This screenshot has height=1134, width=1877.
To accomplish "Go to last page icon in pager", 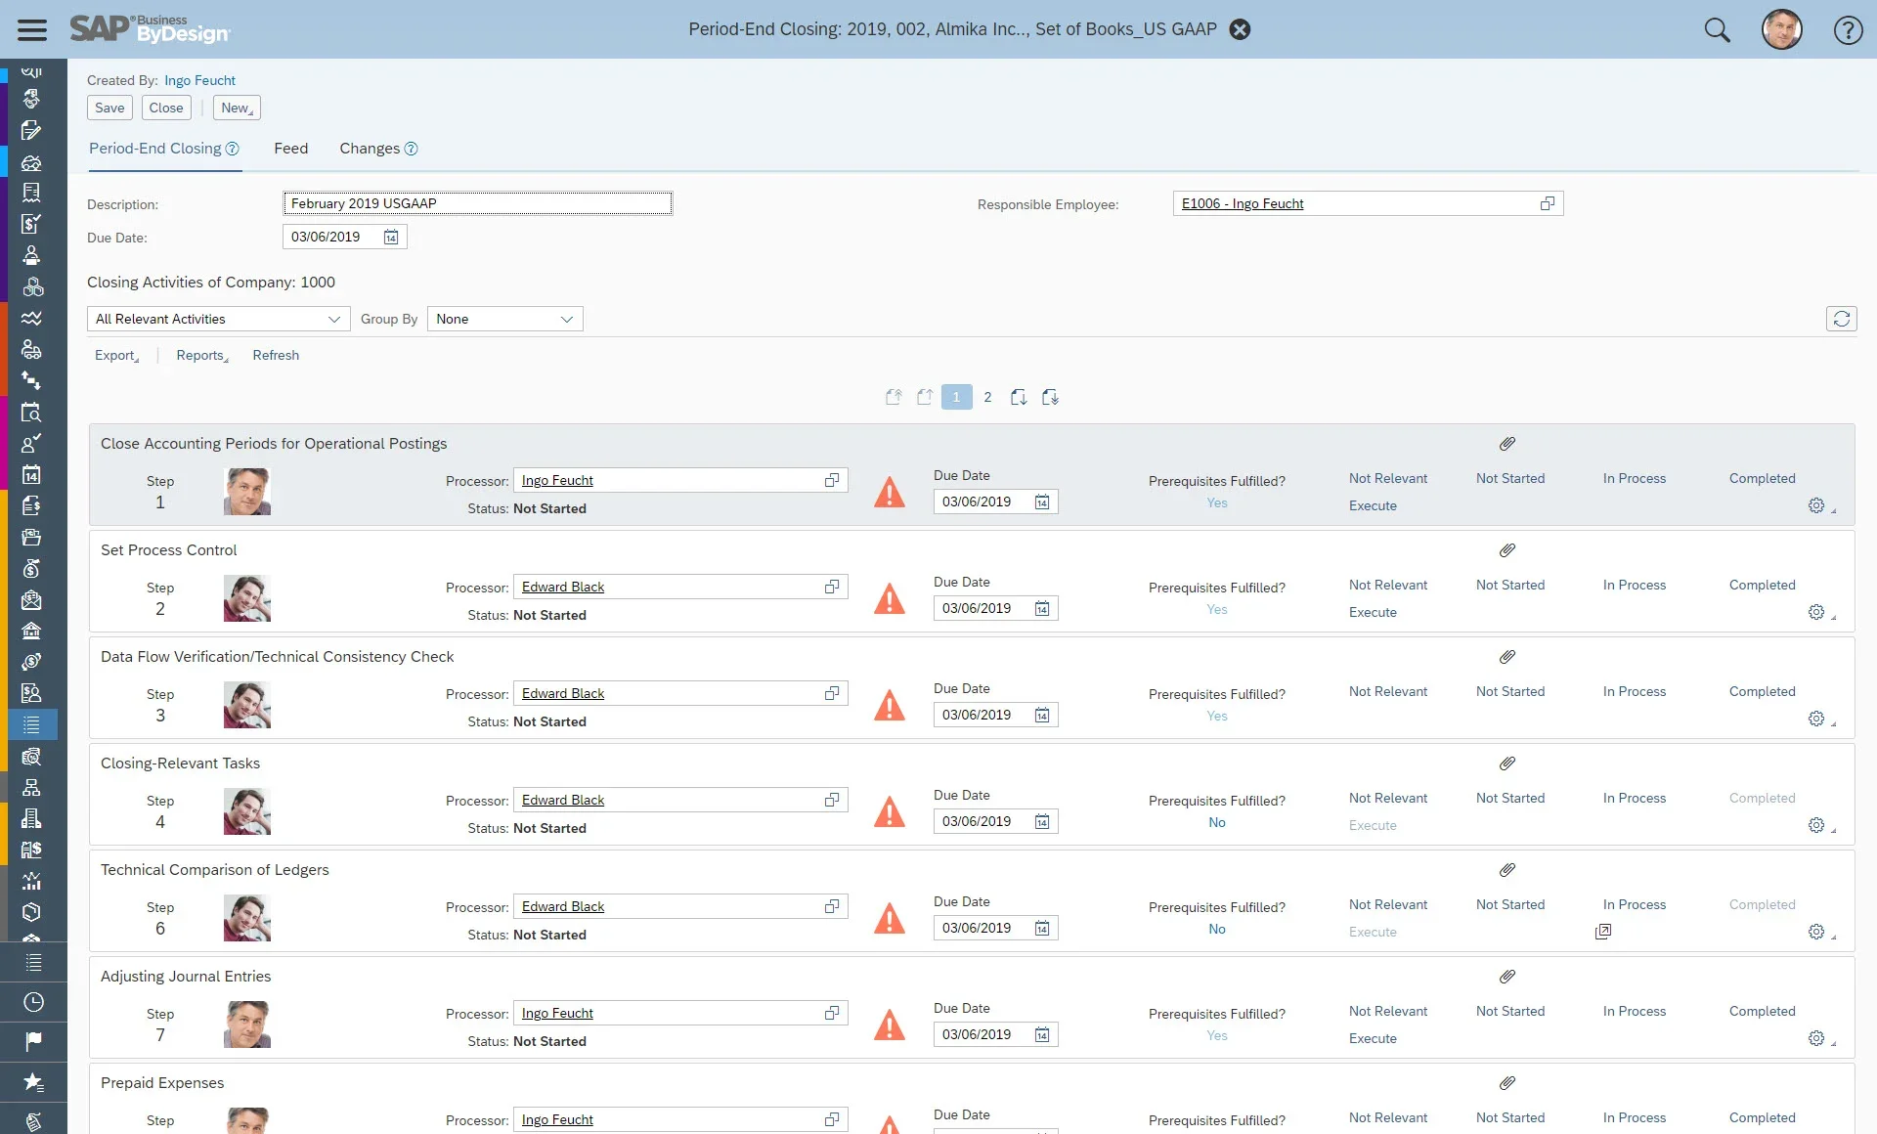I will [x=1050, y=397].
